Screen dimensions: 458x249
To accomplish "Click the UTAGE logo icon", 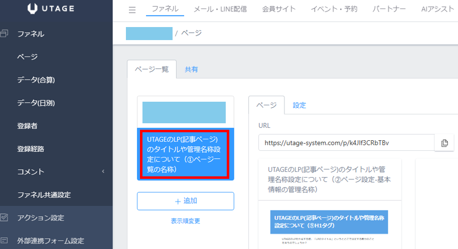I will click(x=33, y=9).
